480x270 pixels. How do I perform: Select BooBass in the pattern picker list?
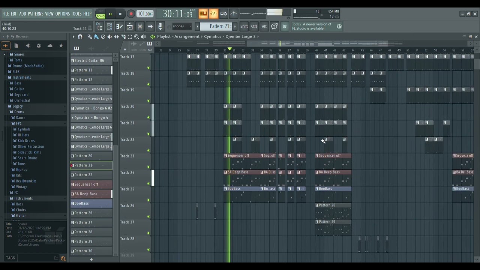[91, 203]
